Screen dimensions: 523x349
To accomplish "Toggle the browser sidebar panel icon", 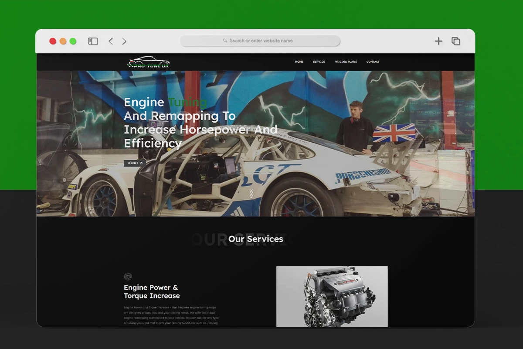I will pyautogui.click(x=93, y=41).
